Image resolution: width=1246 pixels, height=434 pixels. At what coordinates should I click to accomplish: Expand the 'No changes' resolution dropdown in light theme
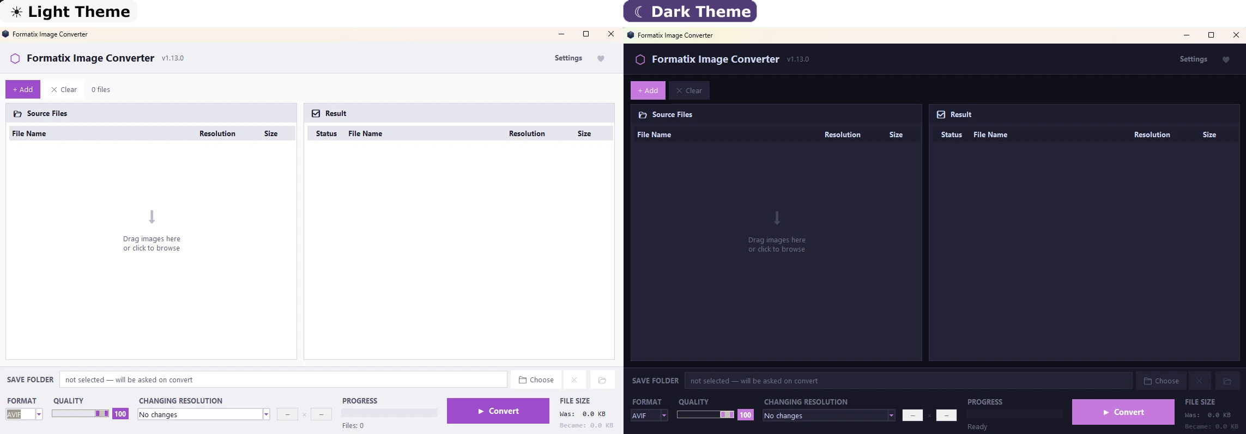204,414
